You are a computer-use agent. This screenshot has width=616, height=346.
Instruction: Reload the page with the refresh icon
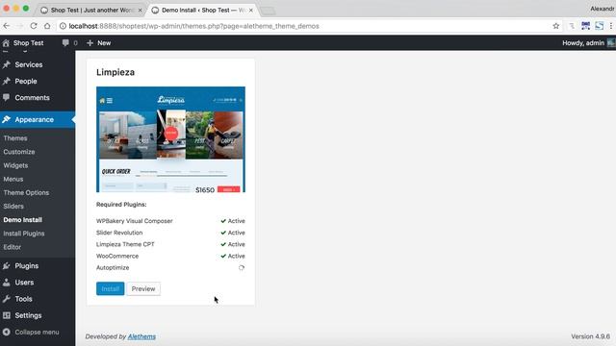click(34, 26)
